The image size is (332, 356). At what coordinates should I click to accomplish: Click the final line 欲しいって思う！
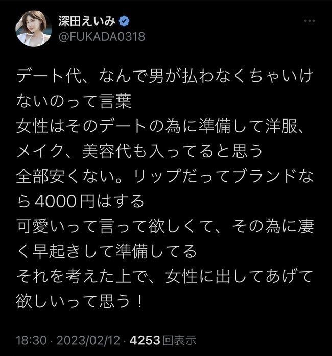pyautogui.click(x=80, y=302)
